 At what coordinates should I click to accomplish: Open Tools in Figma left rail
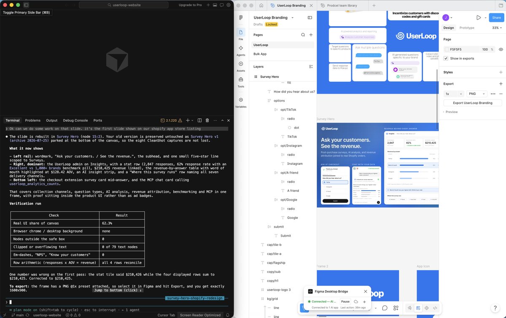coord(241,82)
